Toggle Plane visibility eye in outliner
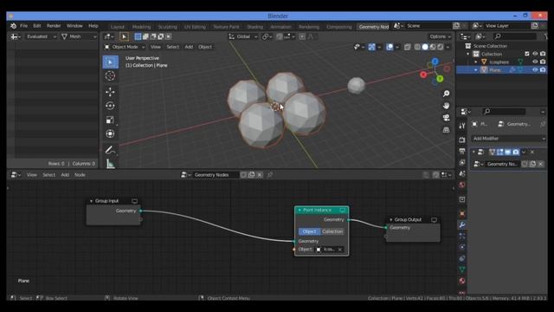 click(535, 69)
